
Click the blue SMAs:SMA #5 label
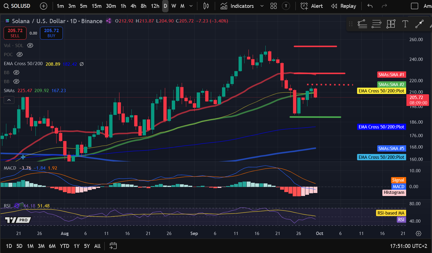click(x=391, y=149)
